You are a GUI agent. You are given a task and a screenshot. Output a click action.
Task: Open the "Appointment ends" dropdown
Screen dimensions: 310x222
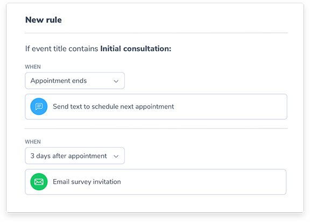tap(75, 81)
